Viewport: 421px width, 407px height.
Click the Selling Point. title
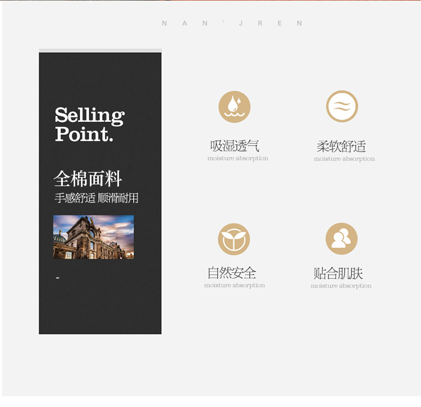89,124
